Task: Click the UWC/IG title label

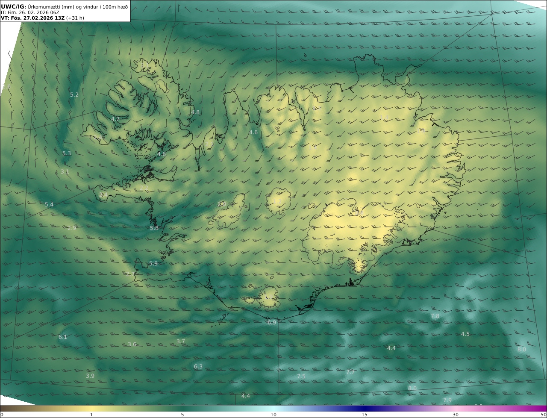Action: (14, 6)
